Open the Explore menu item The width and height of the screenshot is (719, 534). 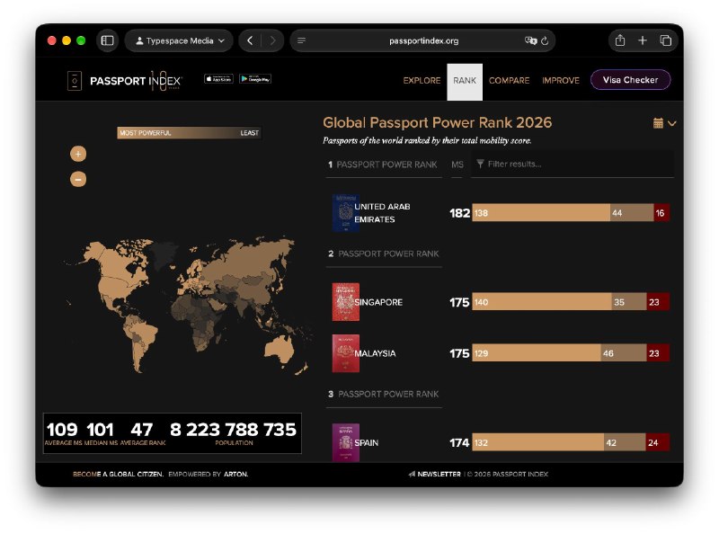422,81
